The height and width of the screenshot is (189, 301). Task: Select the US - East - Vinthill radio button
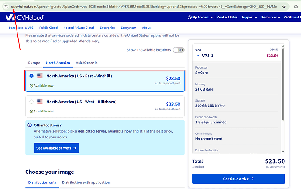coord(31,76)
